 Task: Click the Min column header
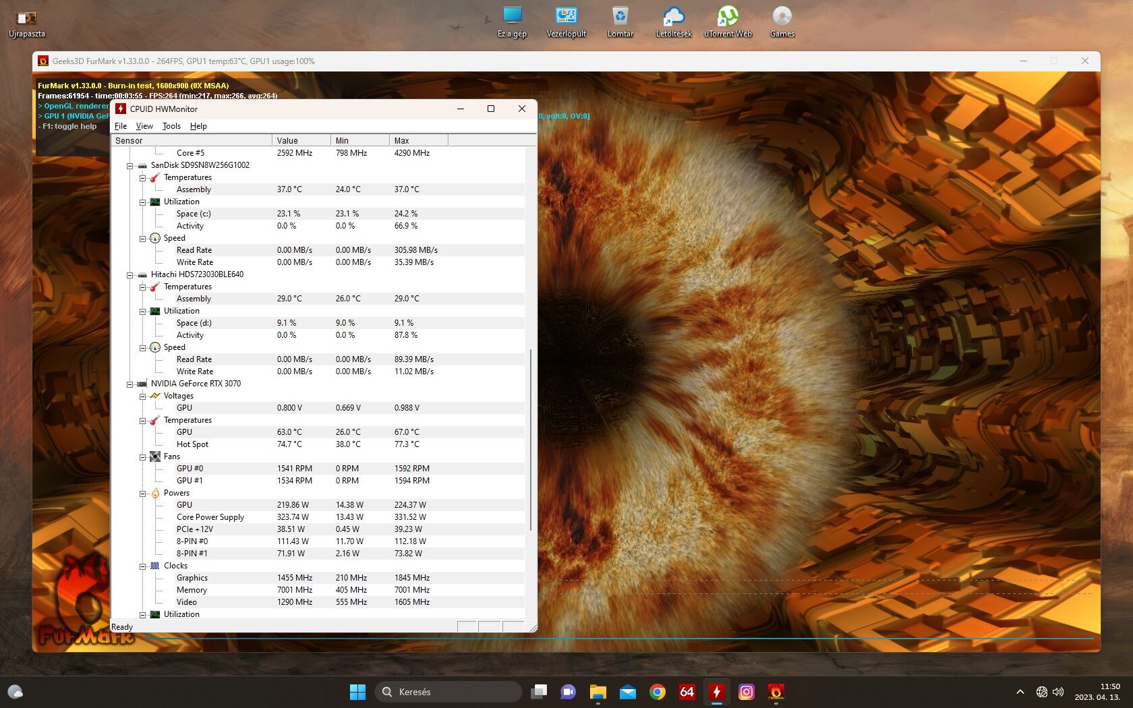pyautogui.click(x=360, y=140)
